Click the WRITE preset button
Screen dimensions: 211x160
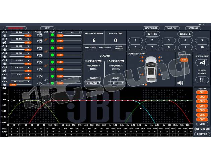point(152,34)
